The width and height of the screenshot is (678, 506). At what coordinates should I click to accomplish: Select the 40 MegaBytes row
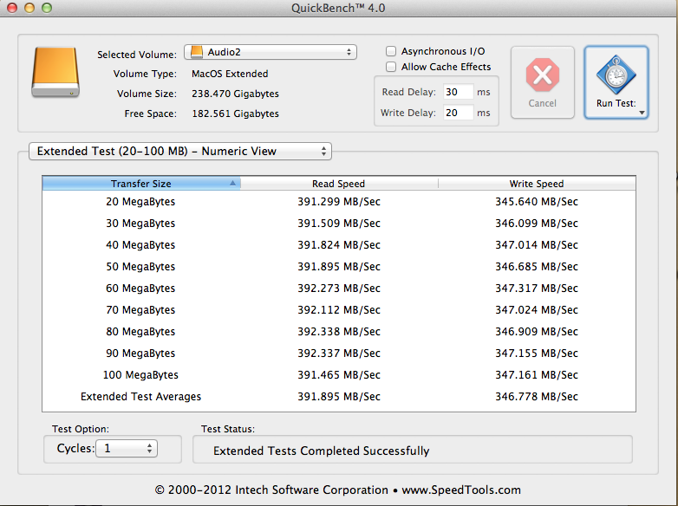(339, 245)
